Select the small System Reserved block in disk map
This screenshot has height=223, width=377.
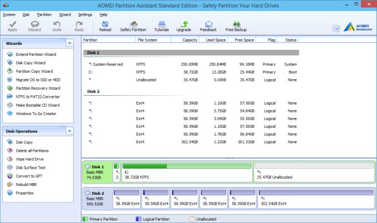point(116,172)
